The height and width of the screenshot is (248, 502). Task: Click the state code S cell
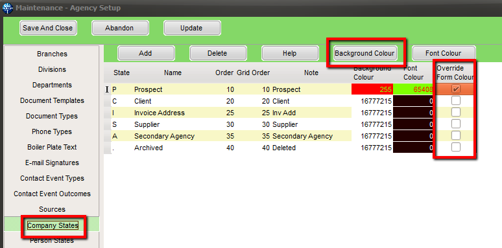tap(115, 124)
